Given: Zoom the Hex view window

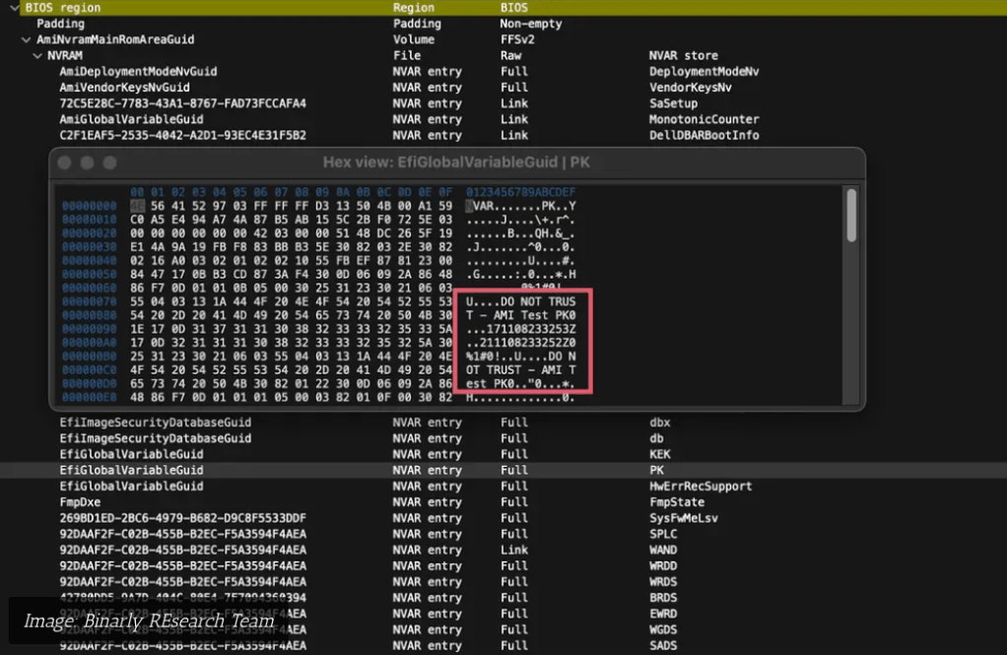Looking at the screenshot, I should (109, 163).
